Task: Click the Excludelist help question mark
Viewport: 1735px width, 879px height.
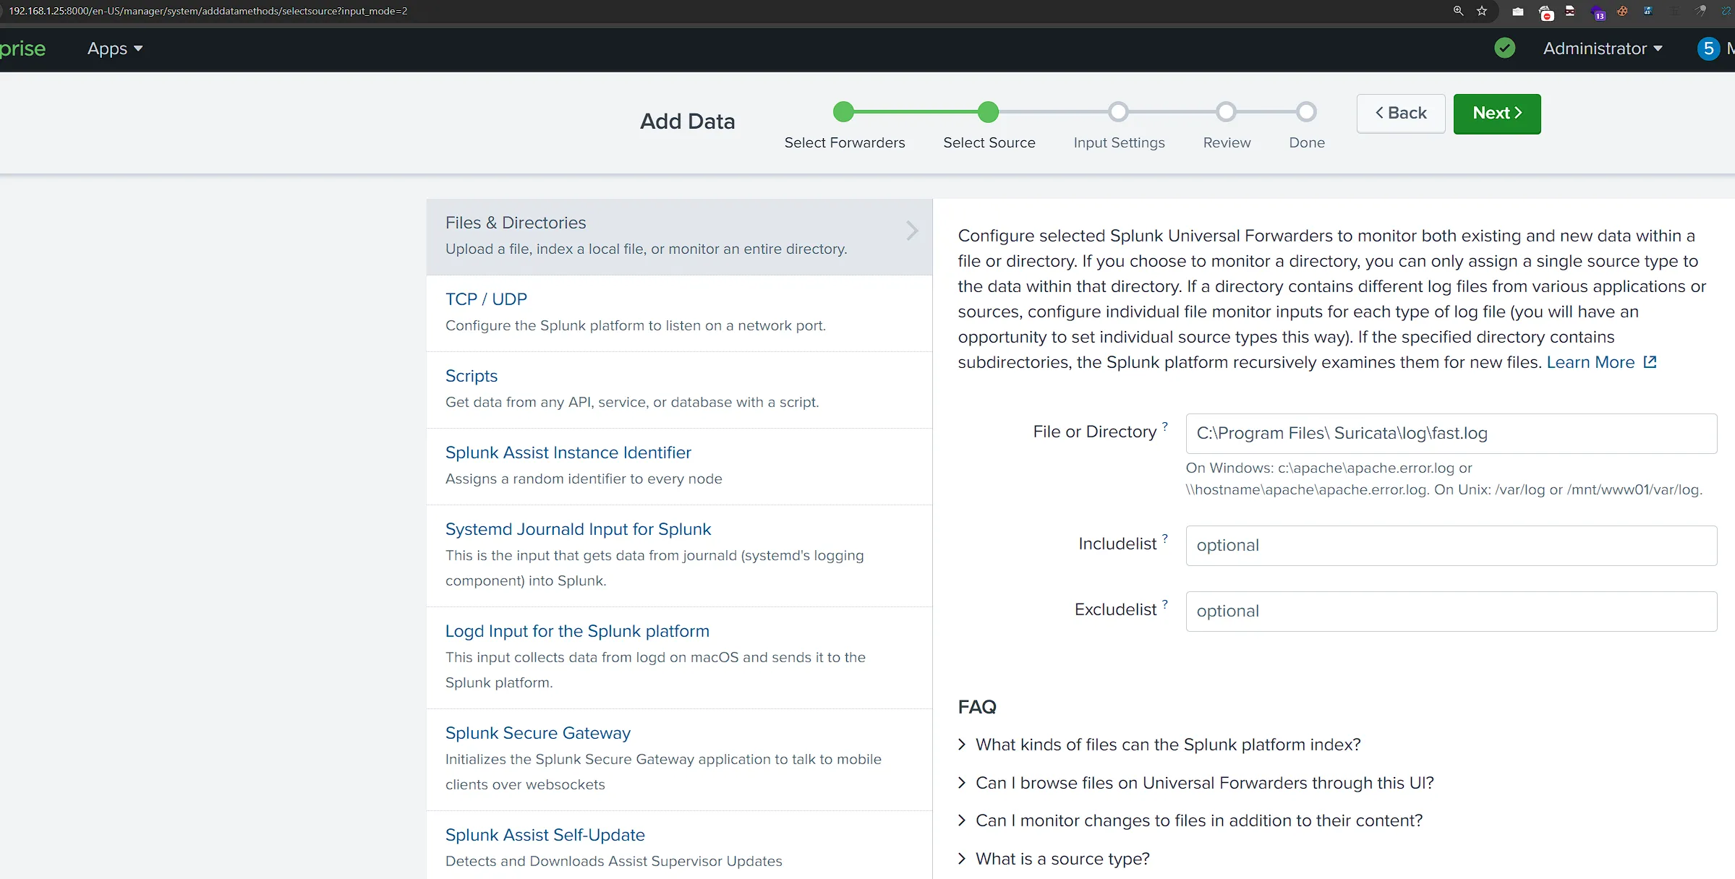Action: click(1165, 604)
